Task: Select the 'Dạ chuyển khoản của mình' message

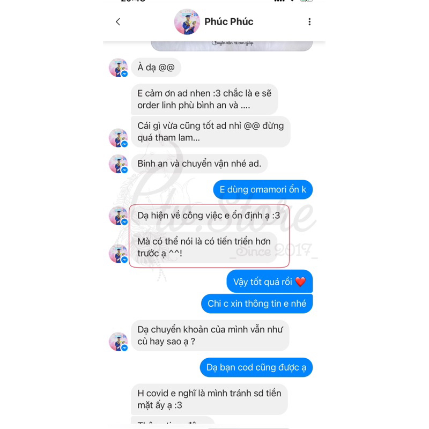Action: [210, 336]
